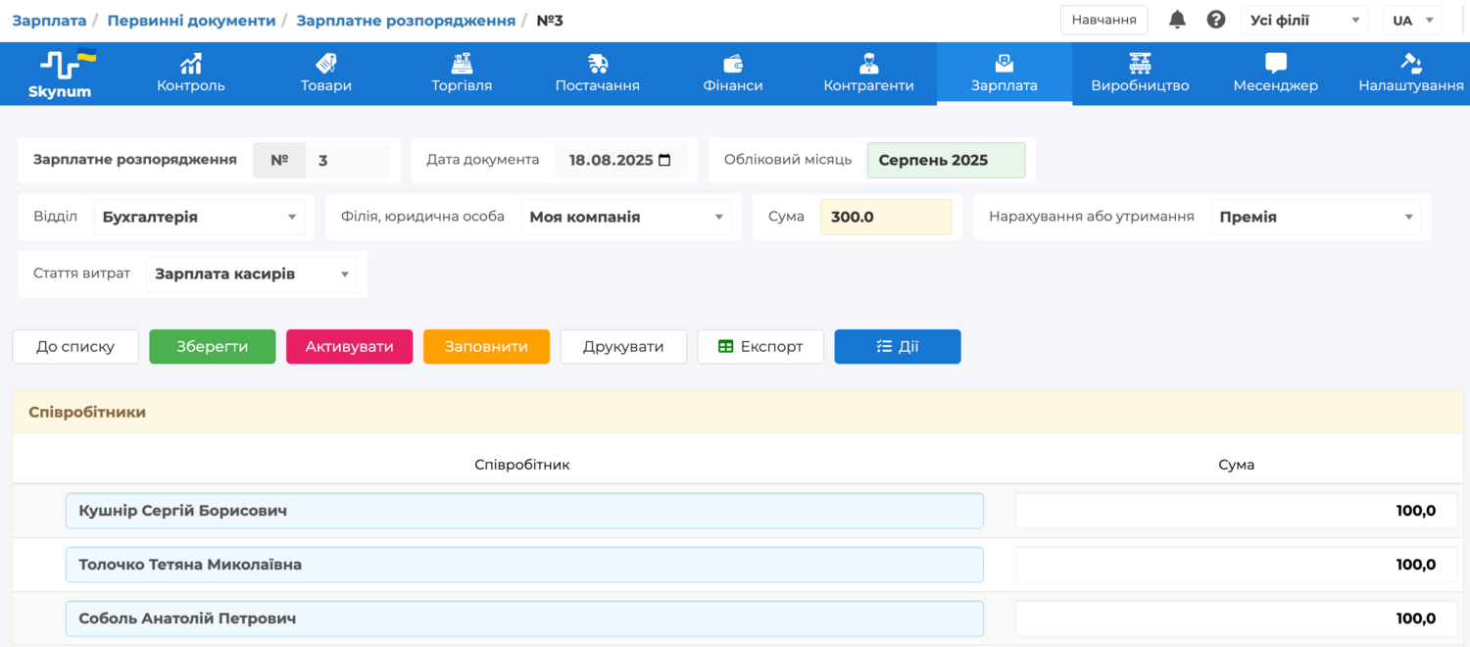This screenshot has height=647, width=1470.
Task: Open Постачання delivery truck icon
Action: 598,65
